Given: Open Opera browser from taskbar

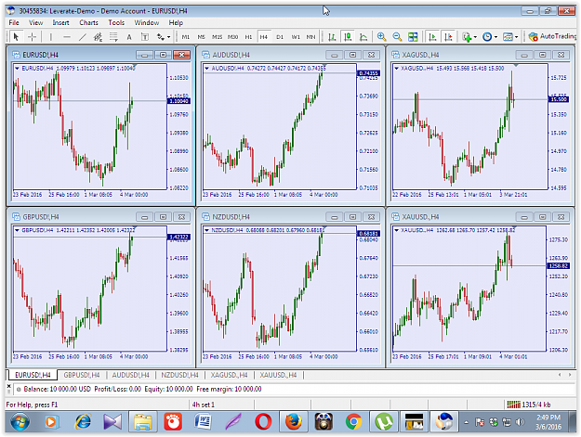Looking at the screenshot, I should click(263, 421).
